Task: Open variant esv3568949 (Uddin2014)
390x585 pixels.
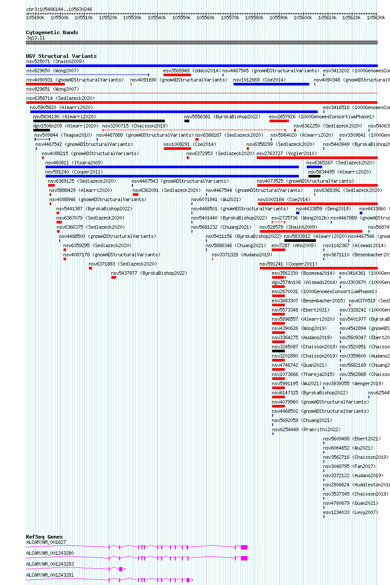Action: (192, 71)
